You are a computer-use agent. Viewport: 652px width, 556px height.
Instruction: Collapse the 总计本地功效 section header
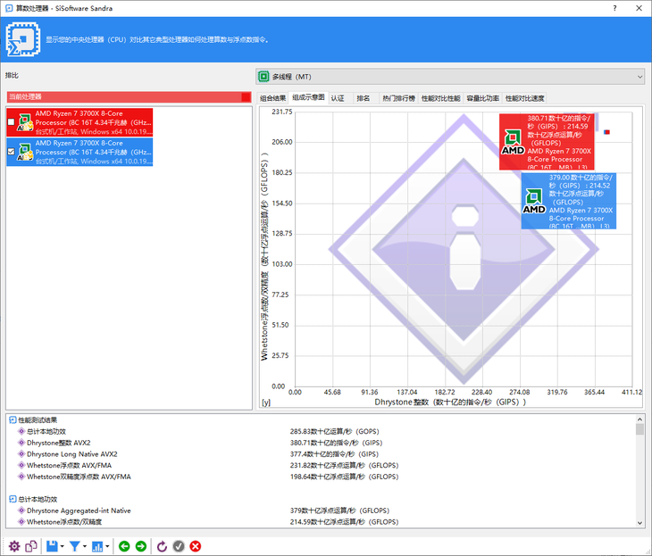(13, 499)
